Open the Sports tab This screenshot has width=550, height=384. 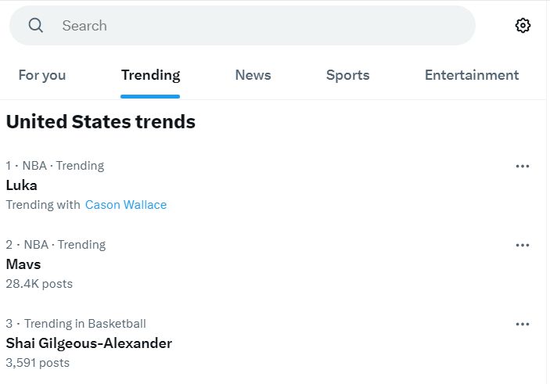[x=347, y=75]
